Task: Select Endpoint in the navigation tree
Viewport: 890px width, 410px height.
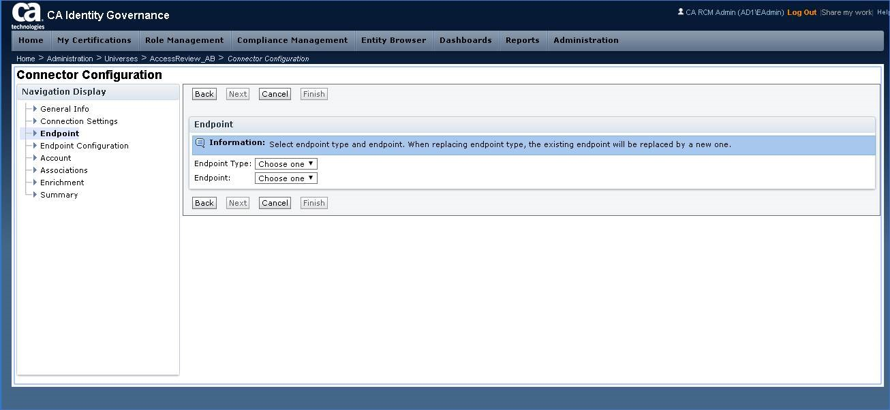Action: tap(59, 133)
